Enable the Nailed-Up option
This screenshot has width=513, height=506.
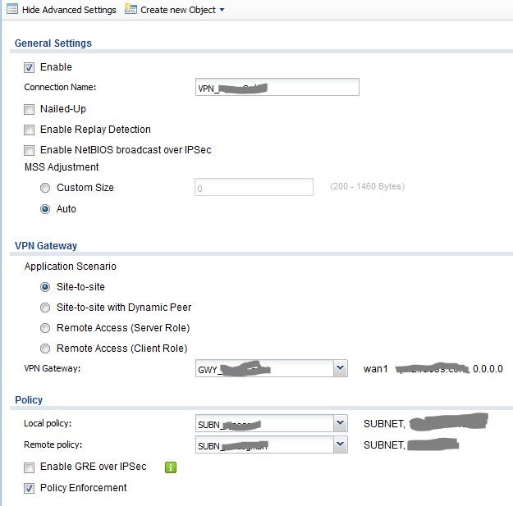pos(30,109)
